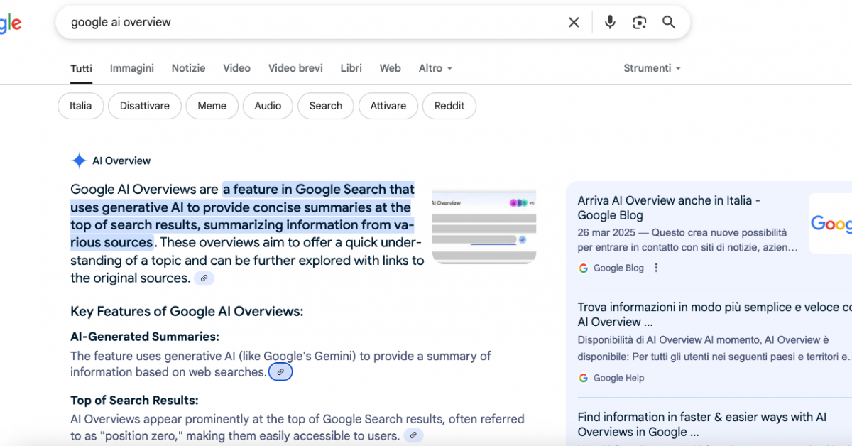Switch to the Web tab

[390, 68]
